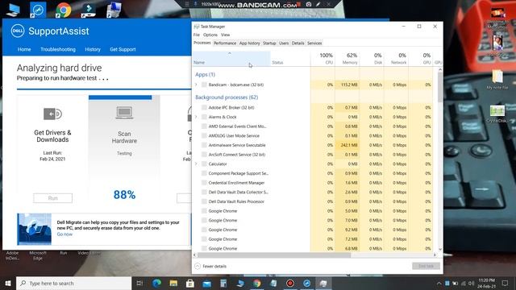Click Get Drivers & Downloads tile icon
Viewport: 516px width, 290px height.
pos(52,114)
